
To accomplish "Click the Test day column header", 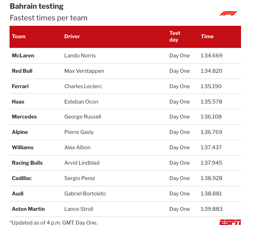I will click(175, 37).
